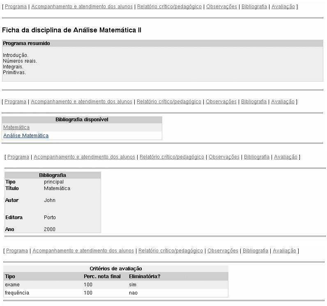Open Programa link in the topmost navigation bar
The width and height of the screenshot is (327, 306).
pyautogui.click(x=16, y=7)
